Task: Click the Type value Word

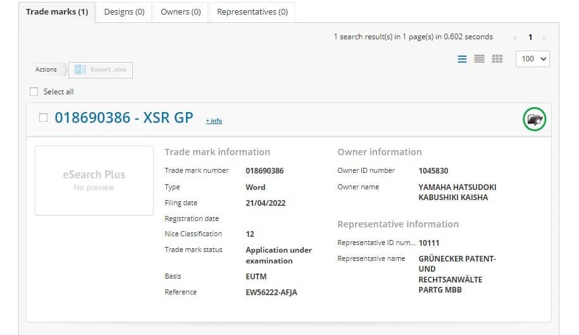Action: tap(256, 187)
